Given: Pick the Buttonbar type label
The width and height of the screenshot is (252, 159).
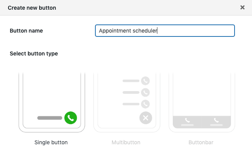Looking at the screenshot, I should 201,142.
